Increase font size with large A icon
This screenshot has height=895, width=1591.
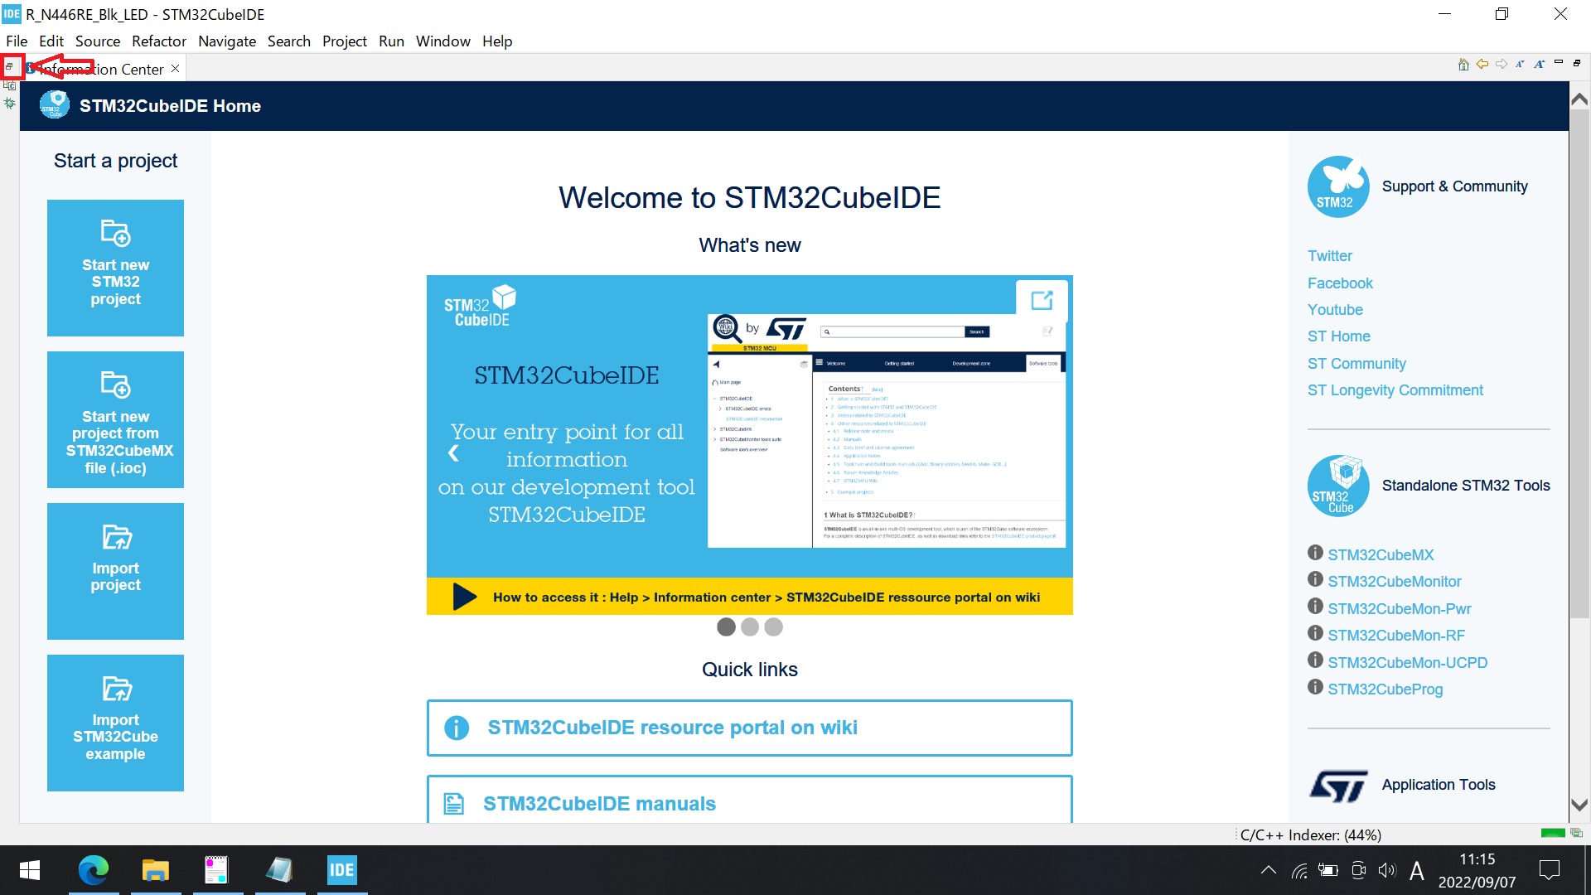coord(1540,65)
